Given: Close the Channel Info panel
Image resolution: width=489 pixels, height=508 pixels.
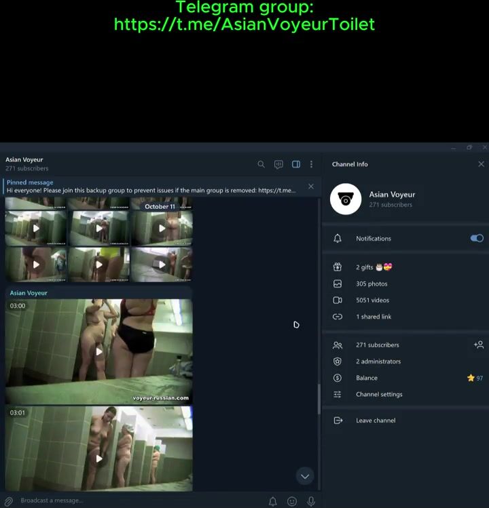Looking at the screenshot, I should click(482, 164).
